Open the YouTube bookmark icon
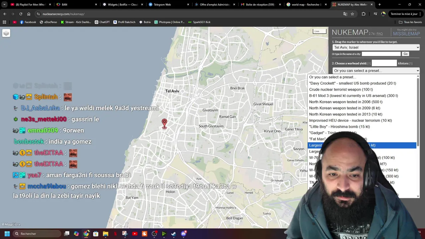Image resolution: width=425 pixels, height=239 pixels. coord(15,22)
